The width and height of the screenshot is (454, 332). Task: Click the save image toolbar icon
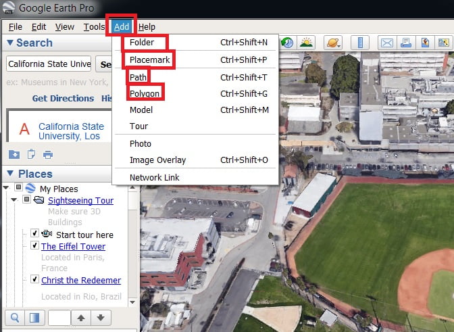click(x=425, y=43)
